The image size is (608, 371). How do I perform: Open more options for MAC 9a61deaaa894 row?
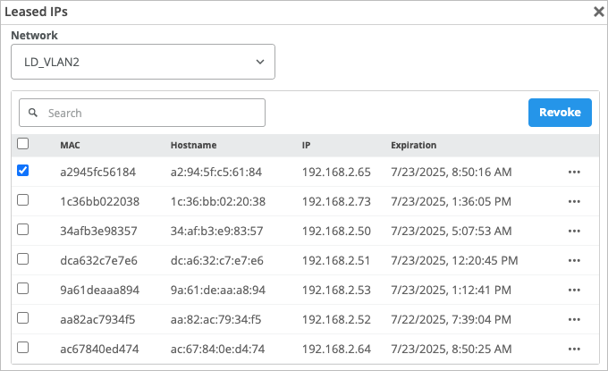click(x=574, y=290)
